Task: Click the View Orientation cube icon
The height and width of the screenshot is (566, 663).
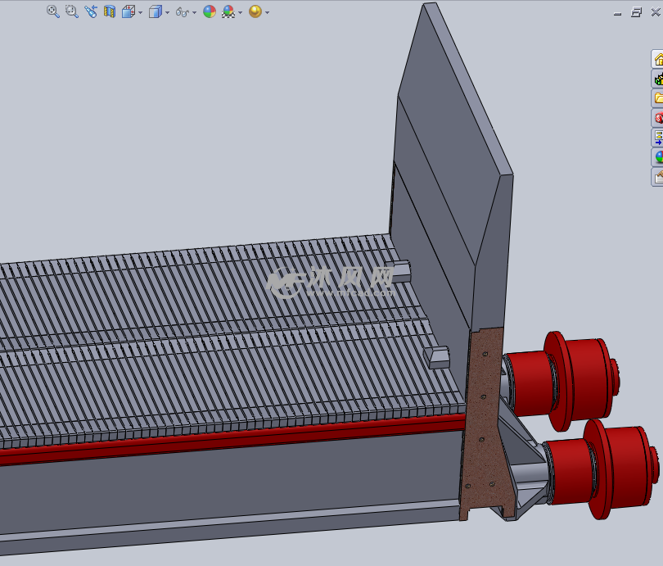Action: 129,11
